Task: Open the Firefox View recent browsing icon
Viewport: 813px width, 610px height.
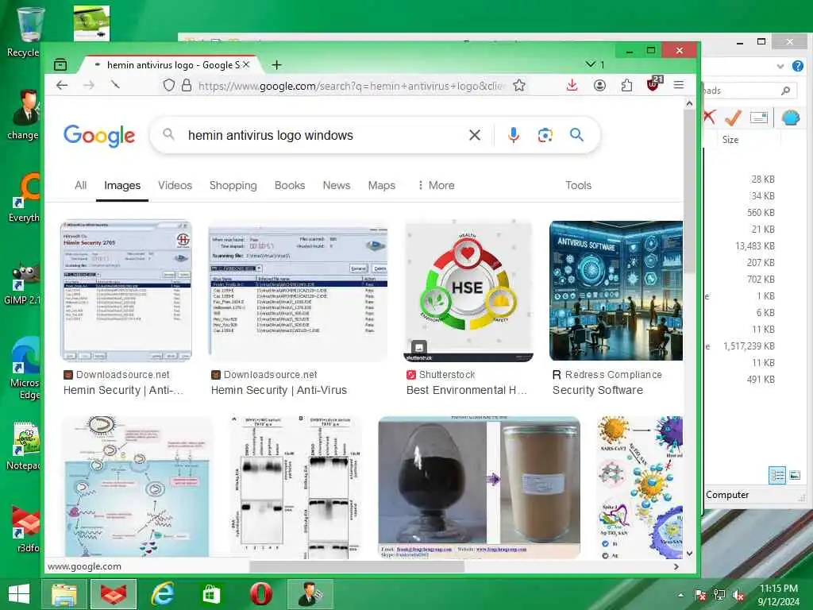Action: tap(60, 65)
